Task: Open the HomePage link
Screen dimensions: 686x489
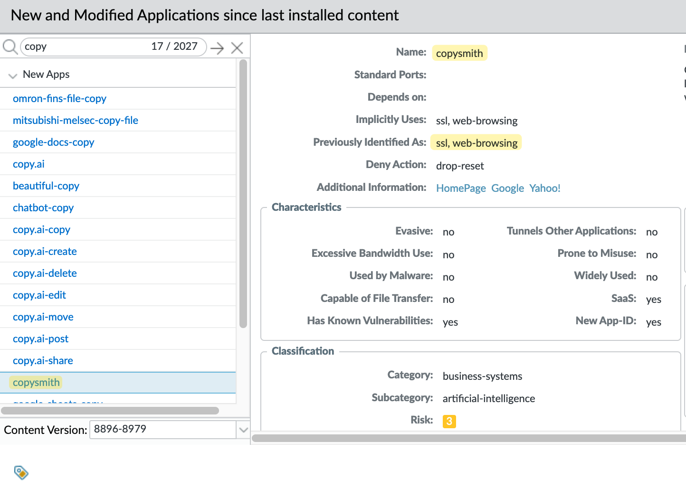Action: point(461,188)
